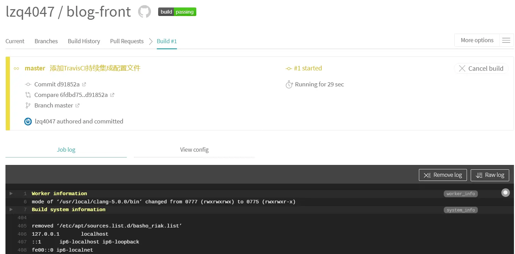Click the Remove log button
515x254 pixels.
(x=443, y=175)
